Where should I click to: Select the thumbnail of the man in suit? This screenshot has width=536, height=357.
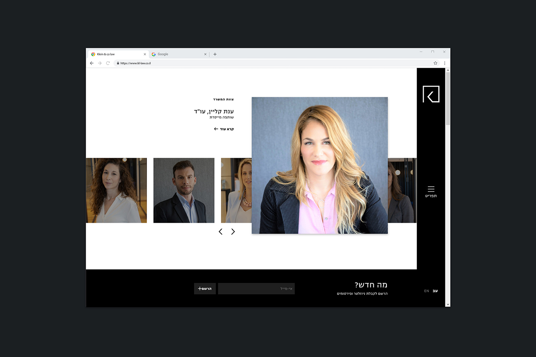184,190
